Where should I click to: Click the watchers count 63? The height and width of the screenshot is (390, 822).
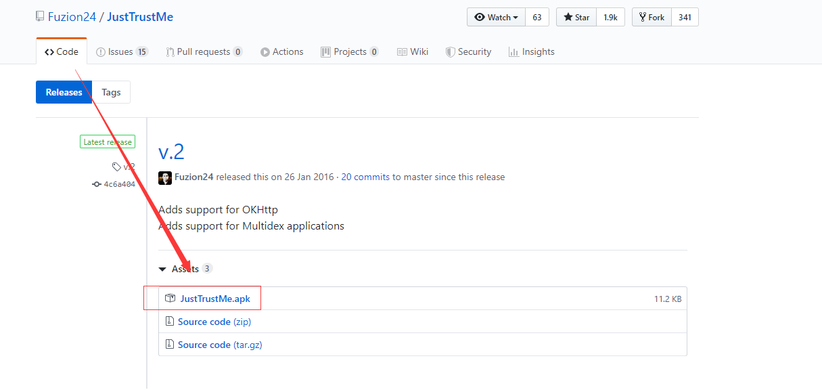(x=537, y=18)
